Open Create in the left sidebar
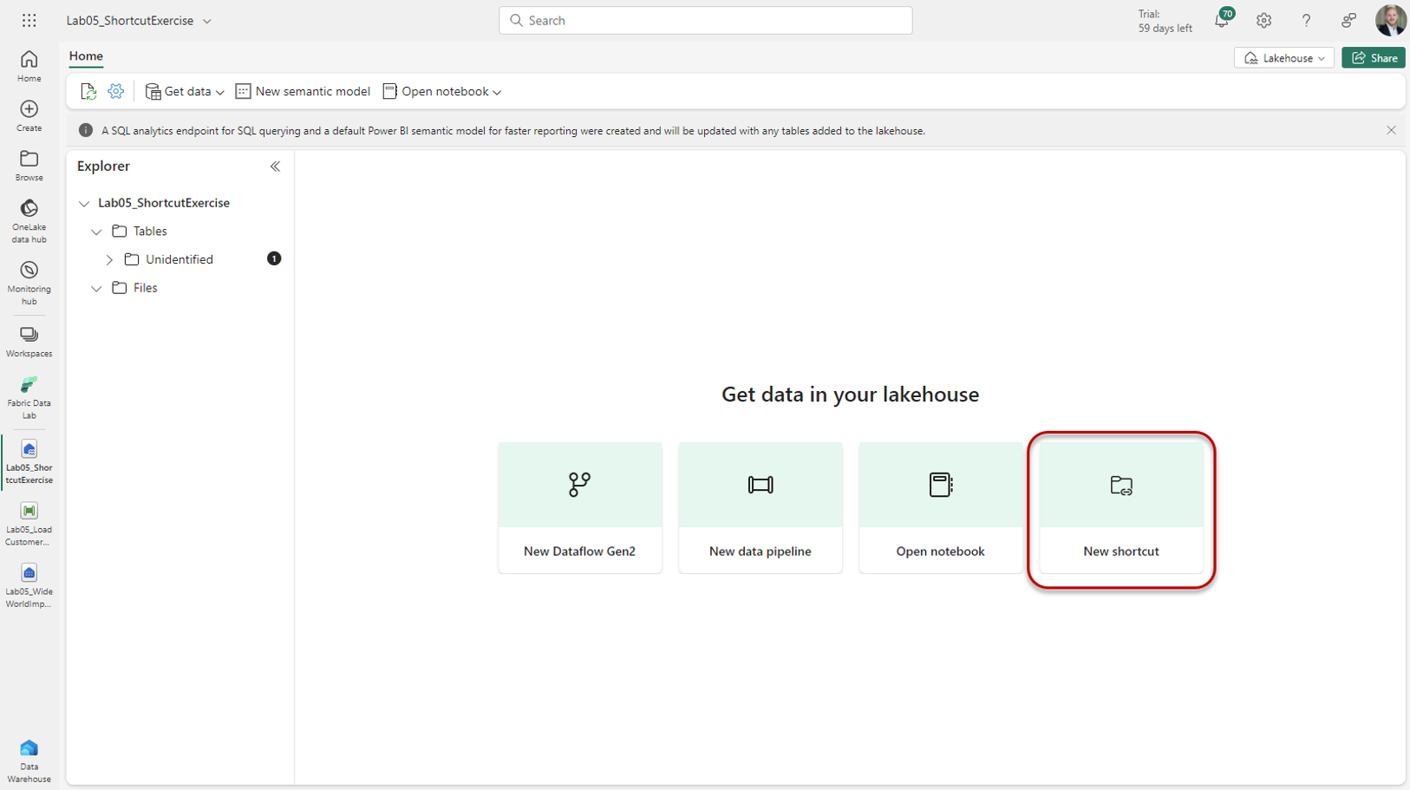This screenshot has height=790, width=1410. pyautogui.click(x=29, y=115)
